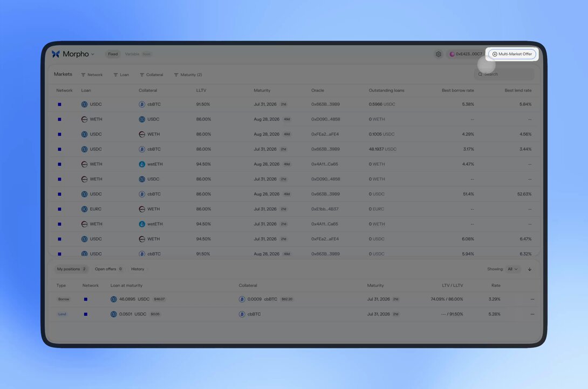Open the three-dot menu for the Borrow position

(x=532, y=299)
